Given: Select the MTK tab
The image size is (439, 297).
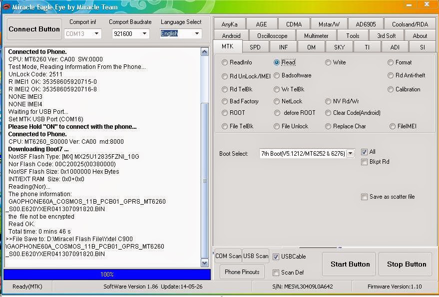Looking at the screenshot, I should pyautogui.click(x=227, y=46).
